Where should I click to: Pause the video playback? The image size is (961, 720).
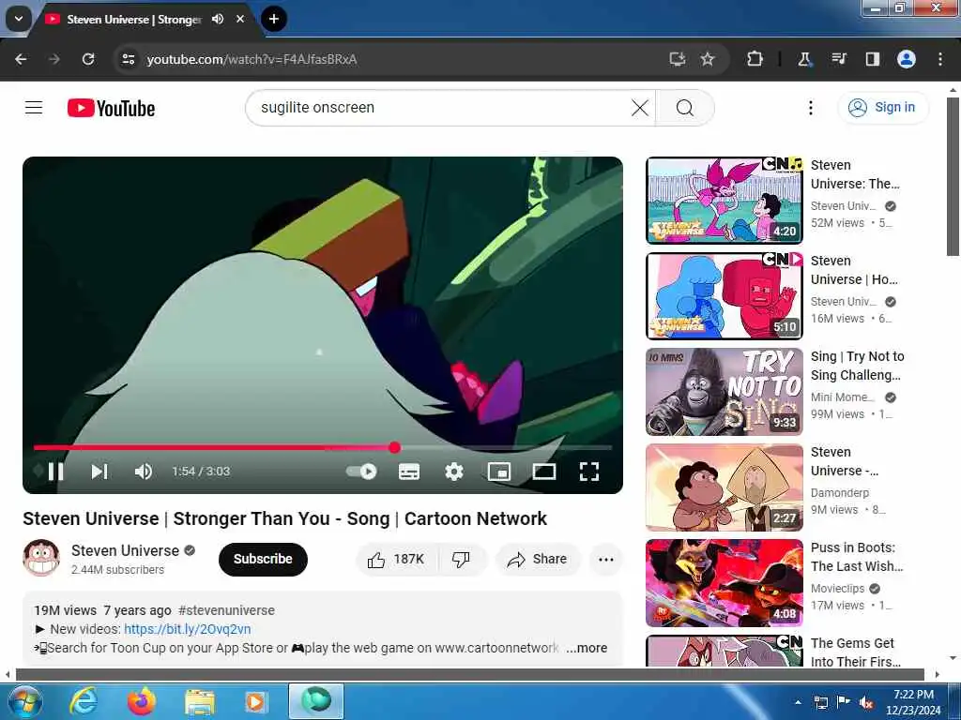pyautogui.click(x=55, y=472)
